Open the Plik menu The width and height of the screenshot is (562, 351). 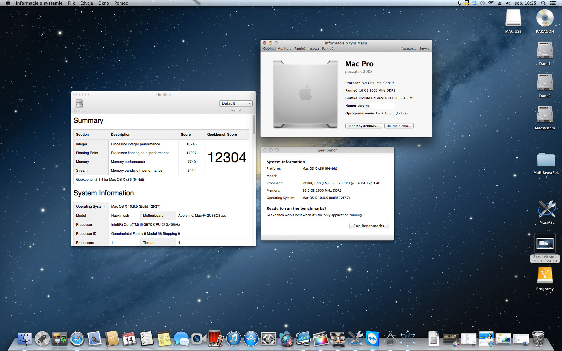(71, 3)
